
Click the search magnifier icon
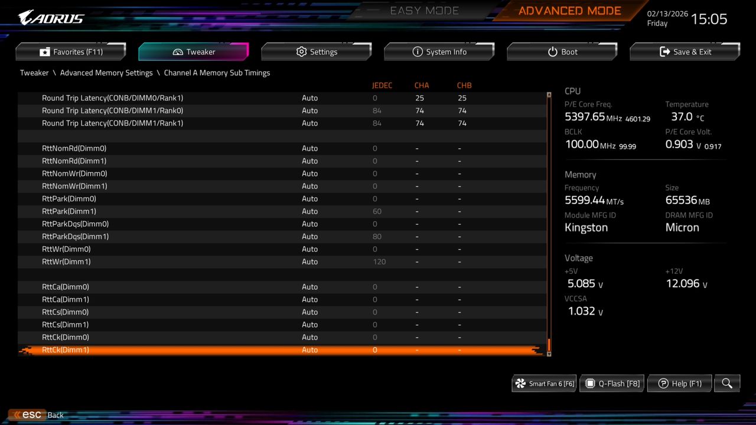(x=726, y=383)
